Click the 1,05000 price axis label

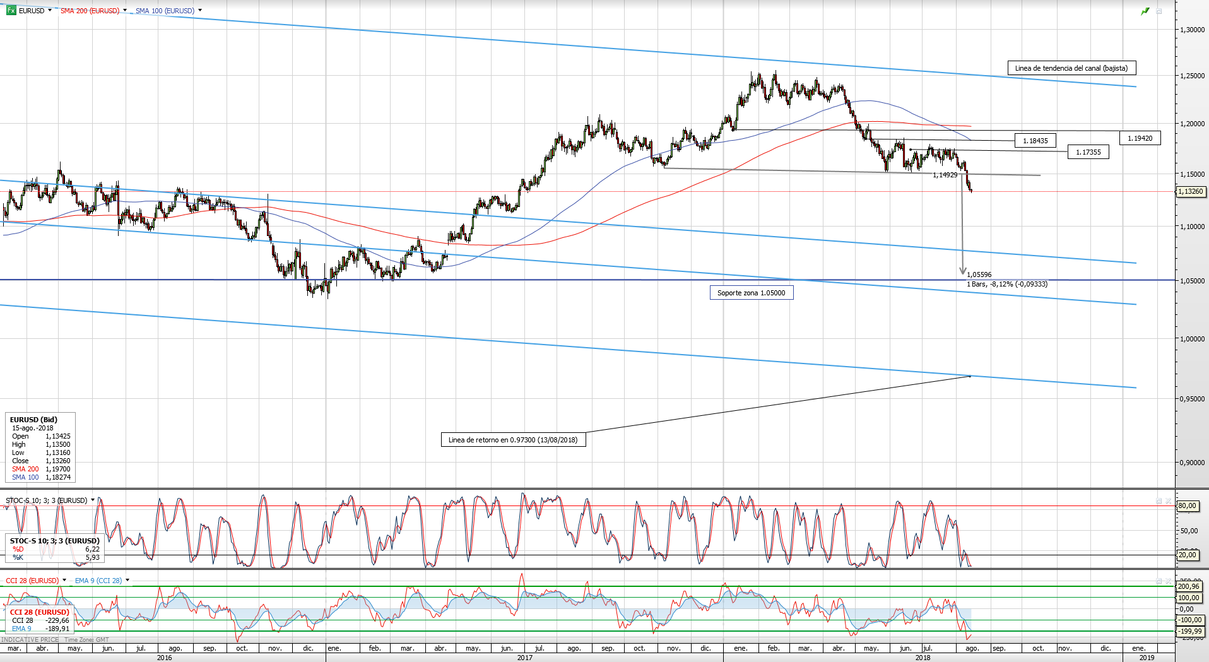coord(1192,281)
